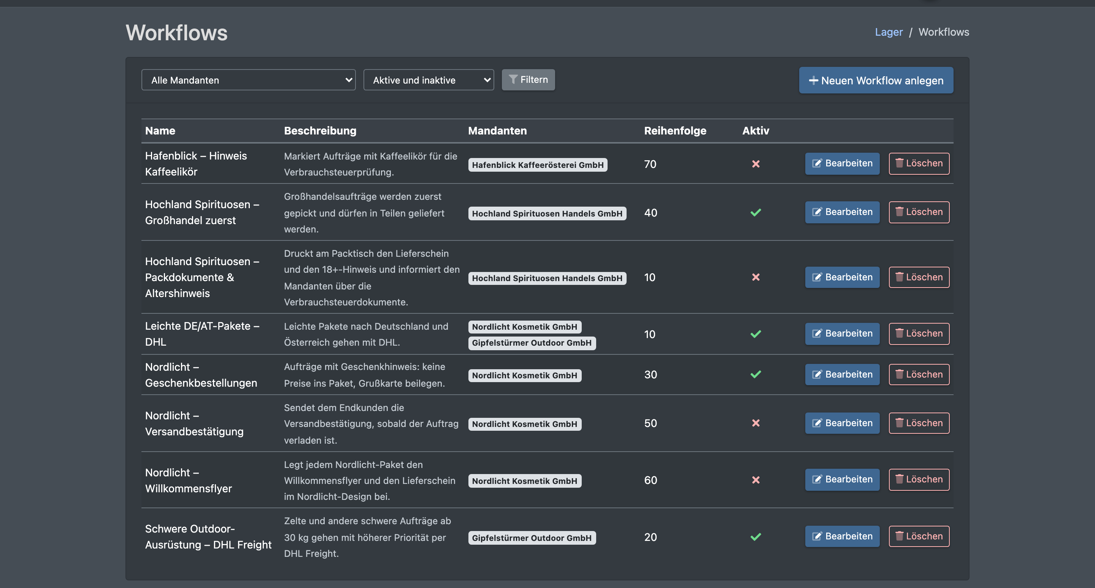Edit Hochland Spirituosen – Großhandel zuerst
This screenshot has width=1095, height=588.
tap(842, 212)
